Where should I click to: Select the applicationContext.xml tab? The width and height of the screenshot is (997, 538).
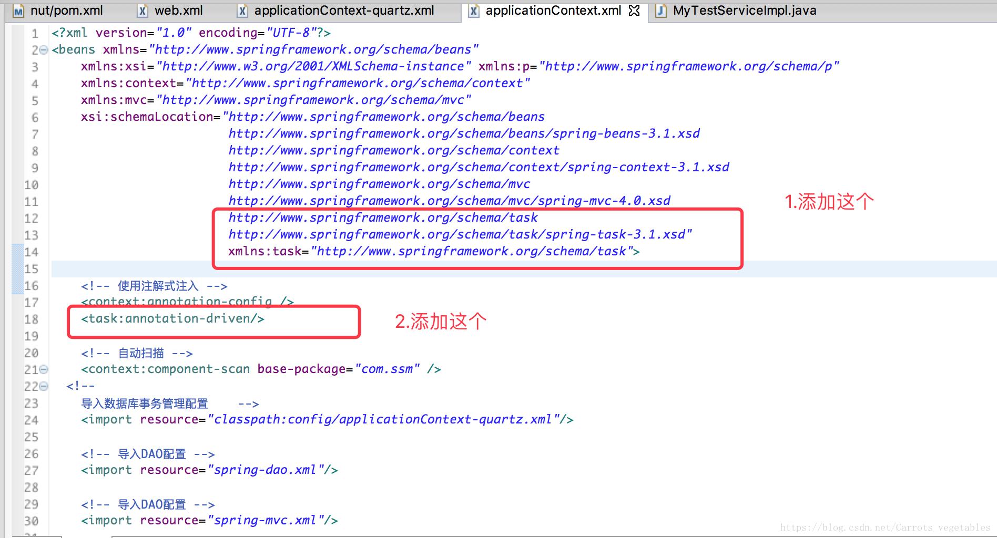553,11
